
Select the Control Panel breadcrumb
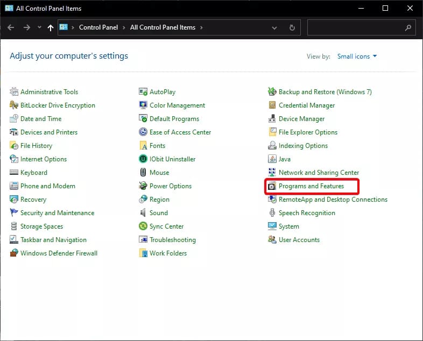[98, 27]
